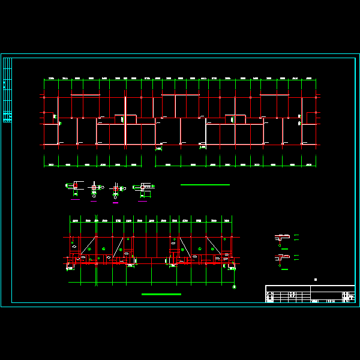360x360 pixels.
Task: Select the top dimension string of the lower plan
Action: click(151, 221)
